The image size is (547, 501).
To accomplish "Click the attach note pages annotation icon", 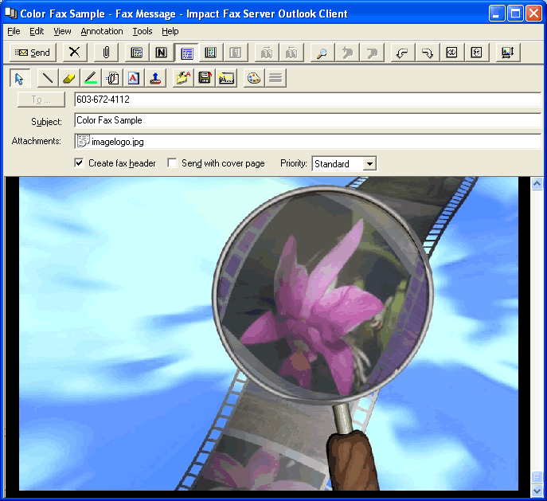I will pyautogui.click(x=112, y=78).
